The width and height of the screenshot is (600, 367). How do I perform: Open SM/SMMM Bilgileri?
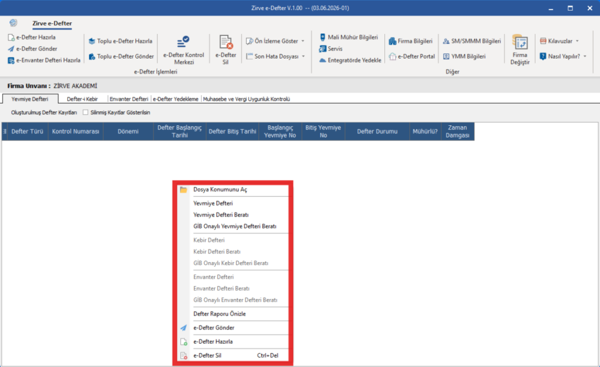coord(472,41)
